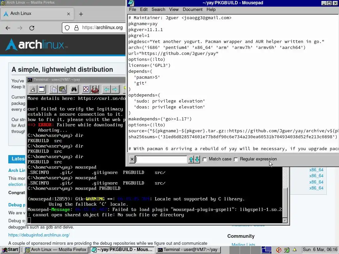Click Terminal scrollbar down arrow
Screen dimensions: 339x254
285,221
